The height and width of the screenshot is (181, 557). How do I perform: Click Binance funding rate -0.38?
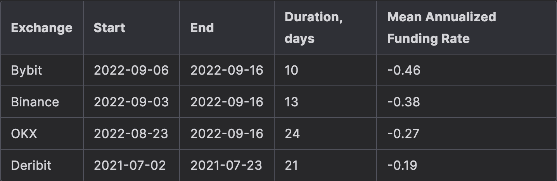pyautogui.click(x=403, y=102)
